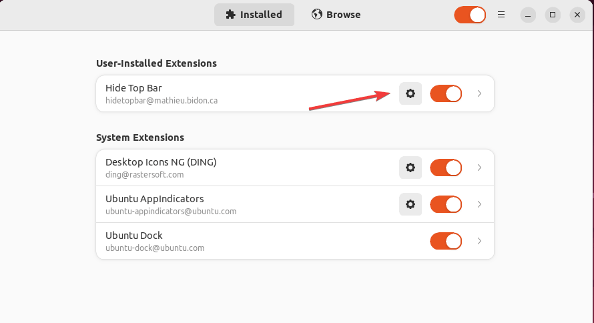Close the Extensions window
The image size is (594, 323).
[577, 15]
